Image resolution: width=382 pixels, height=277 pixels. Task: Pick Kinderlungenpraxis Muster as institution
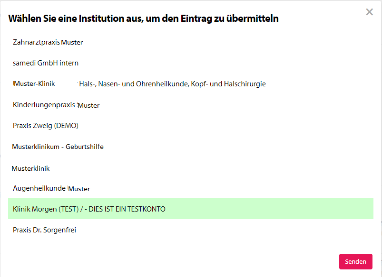point(56,105)
